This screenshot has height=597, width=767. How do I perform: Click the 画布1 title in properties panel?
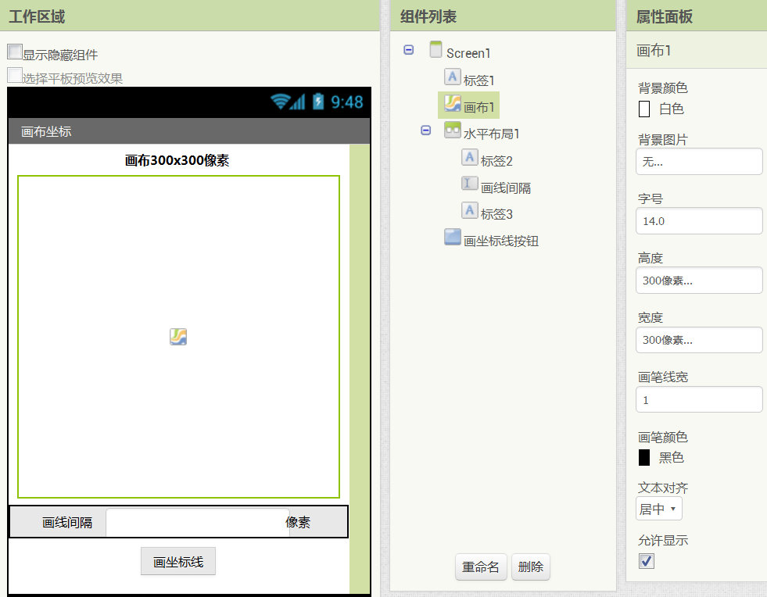click(x=654, y=50)
